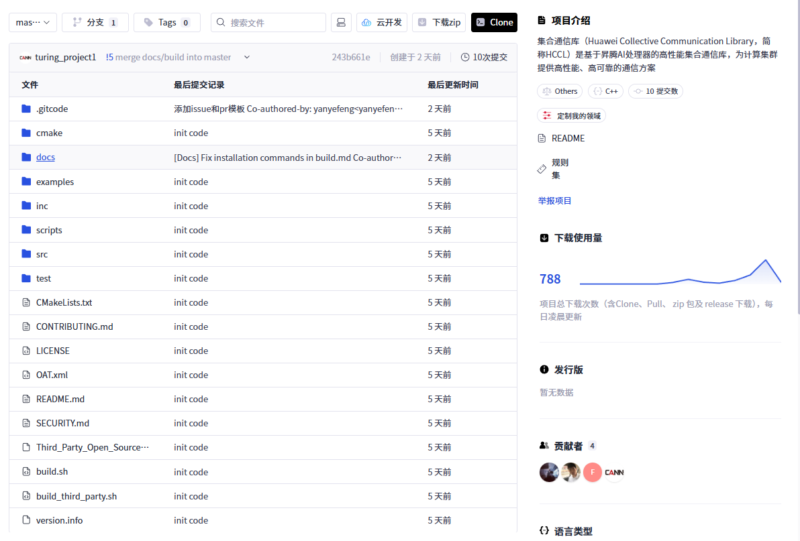The width and height of the screenshot is (800, 541).
Task: Open the .gitcode folder
Action: pyautogui.click(x=52, y=109)
